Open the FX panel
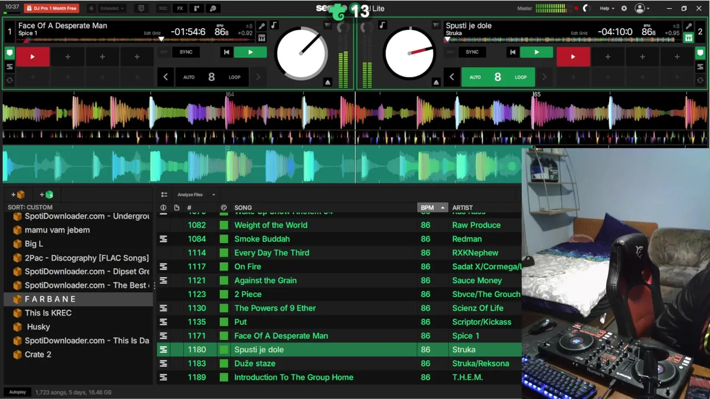The height and width of the screenshot is (399, 710). coord(180,8)
